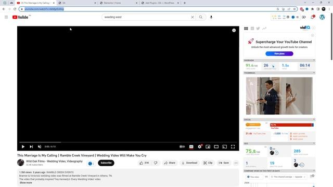The image size is (333, 187).
Task: Clear the search box with the X
Action: 193,17
